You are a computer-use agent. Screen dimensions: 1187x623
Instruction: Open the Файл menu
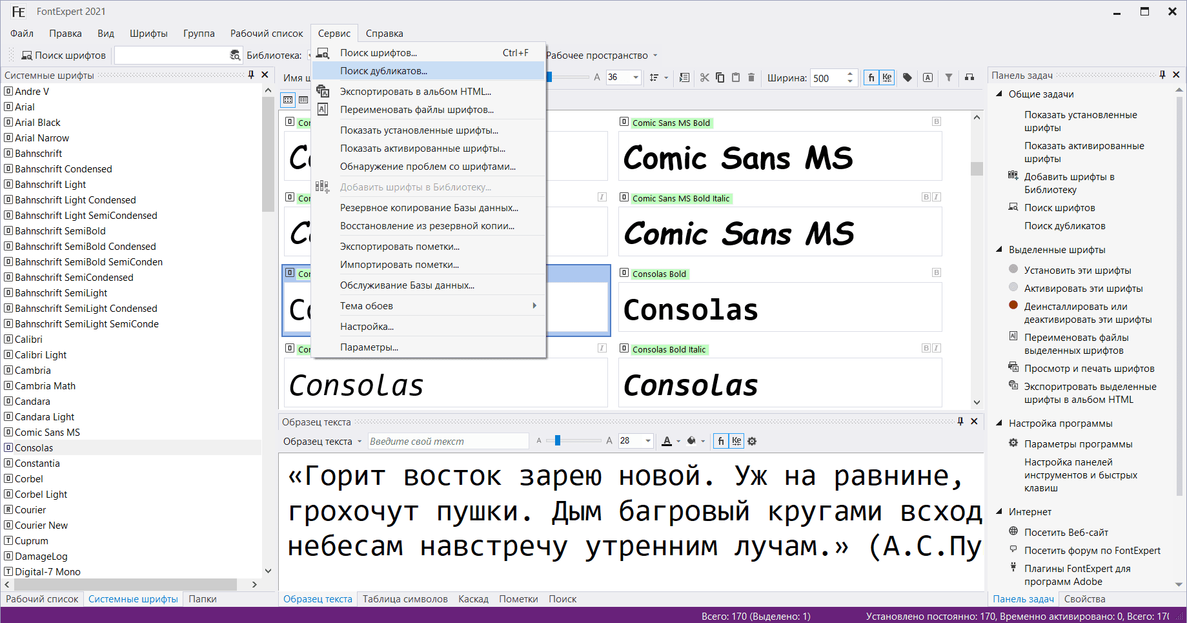(x=22, y=34)
